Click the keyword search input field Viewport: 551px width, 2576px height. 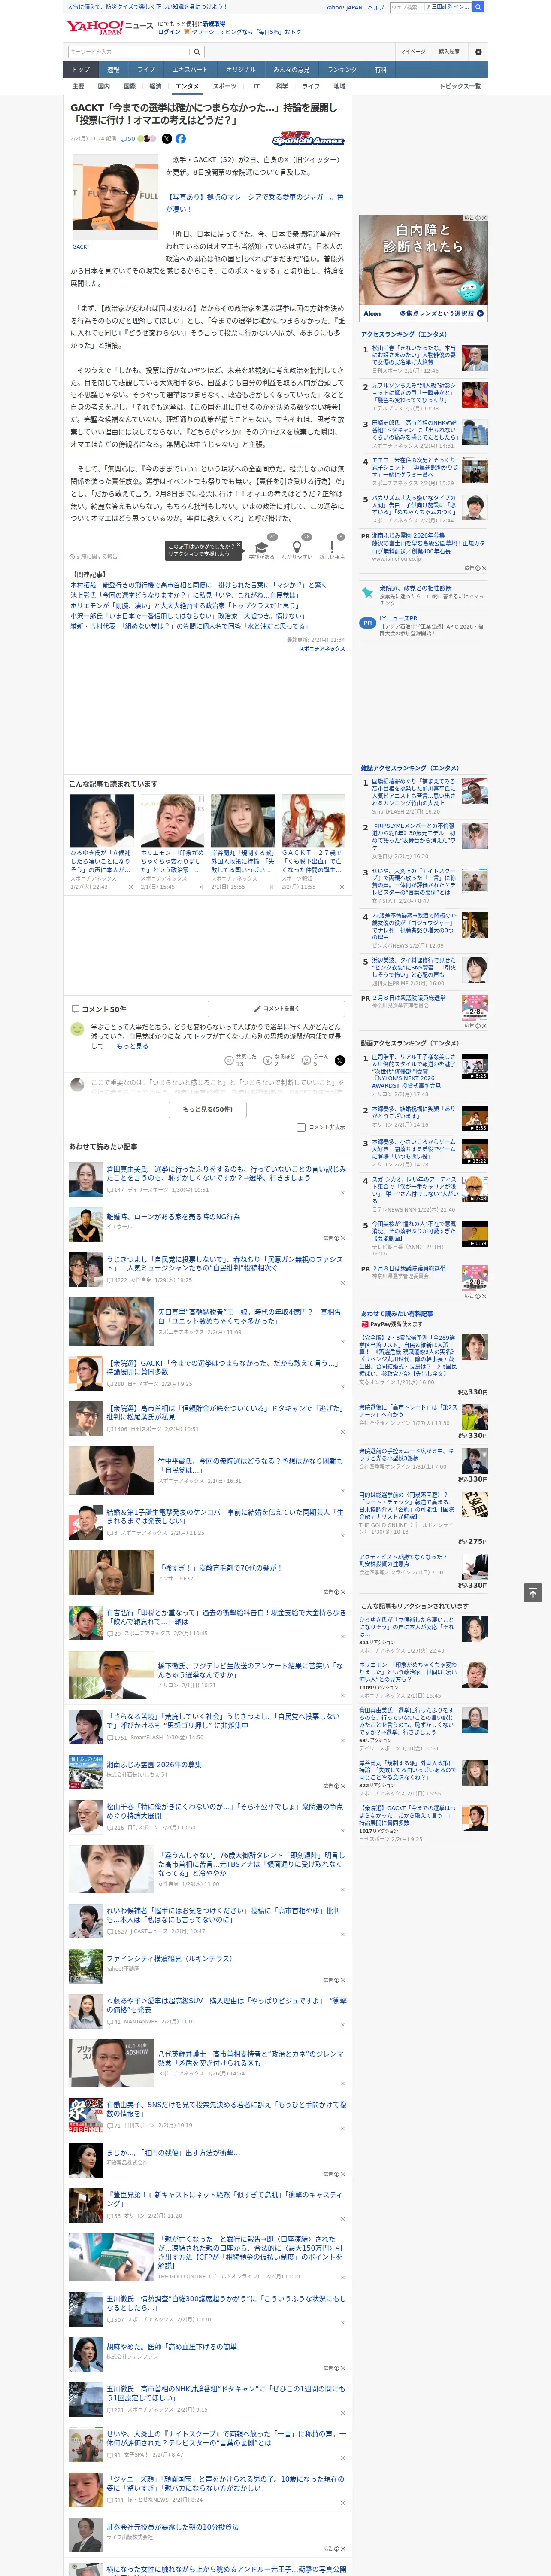[x=129, y=52]
